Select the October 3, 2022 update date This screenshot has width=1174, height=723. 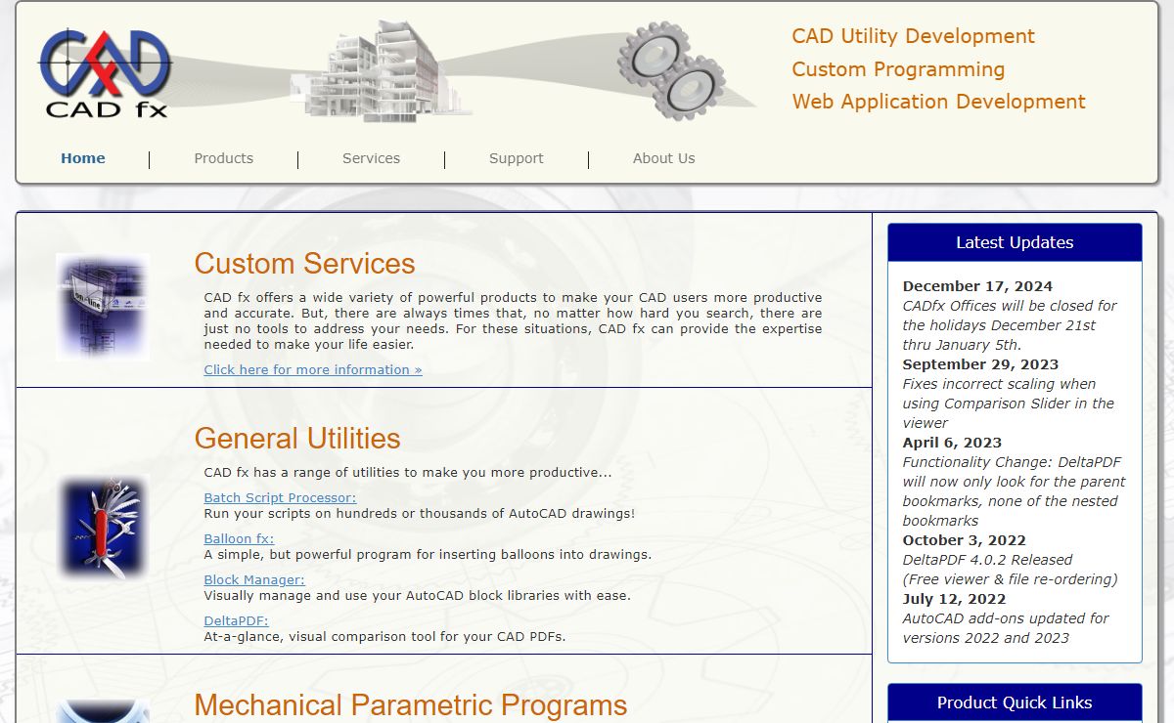[x=964, y=540]
